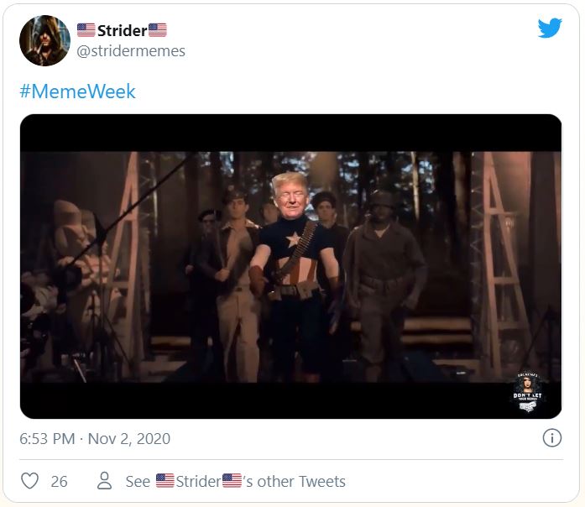Viewport: 585px width, 507px height.
Task: Click the flag emoji after Strider's name
Action: (x=158, y=30)
